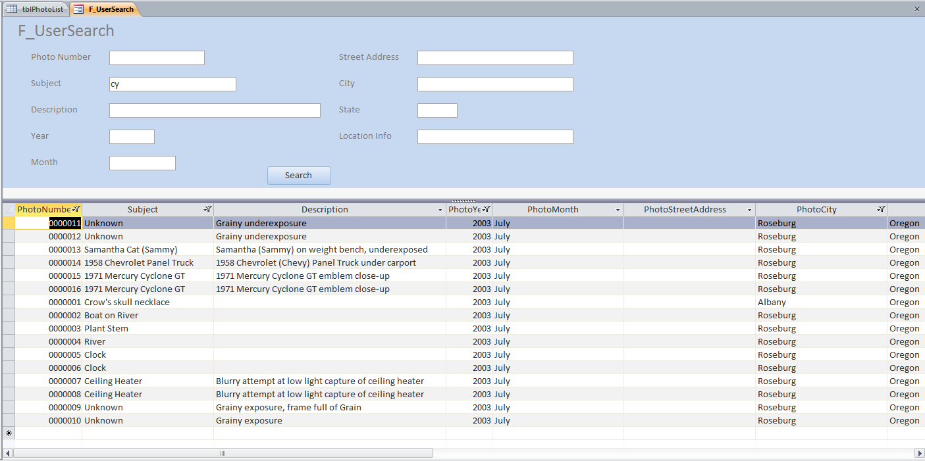Click the filter icon on PhotoYear column
Image resolution: width=925 pixels, height=461 pixels.
tap(487, 209)
